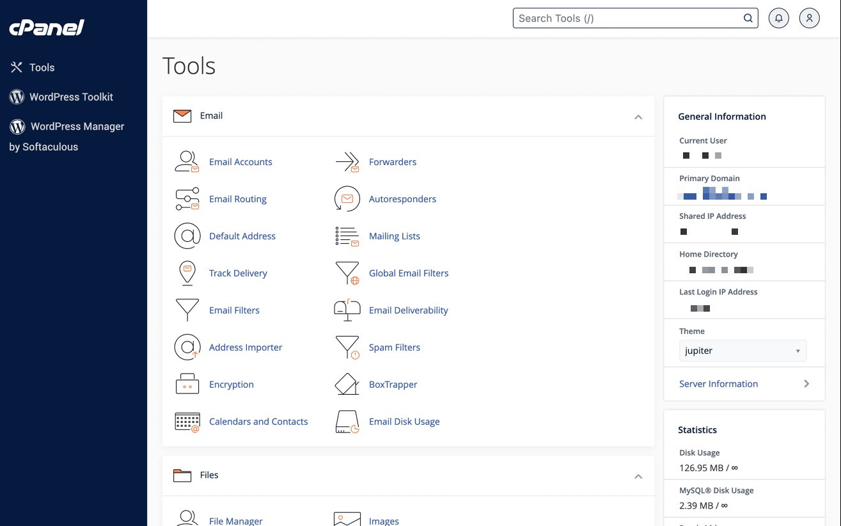Screen dimensions: 841x526
Task: Click the search magnifier icon
Action: coord(748,19)
